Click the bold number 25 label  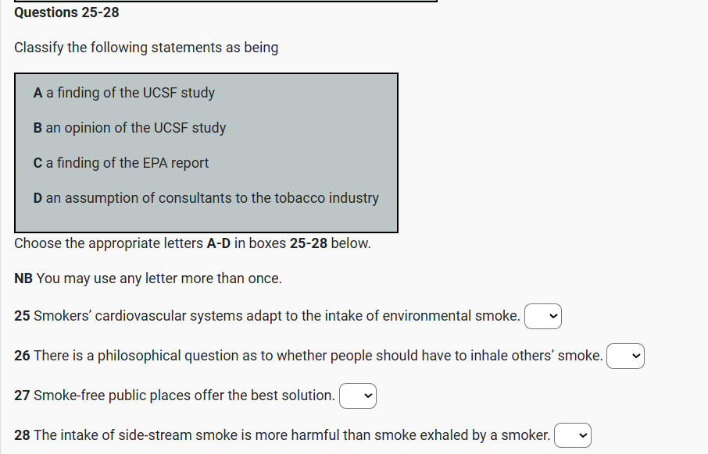[22, 316]
